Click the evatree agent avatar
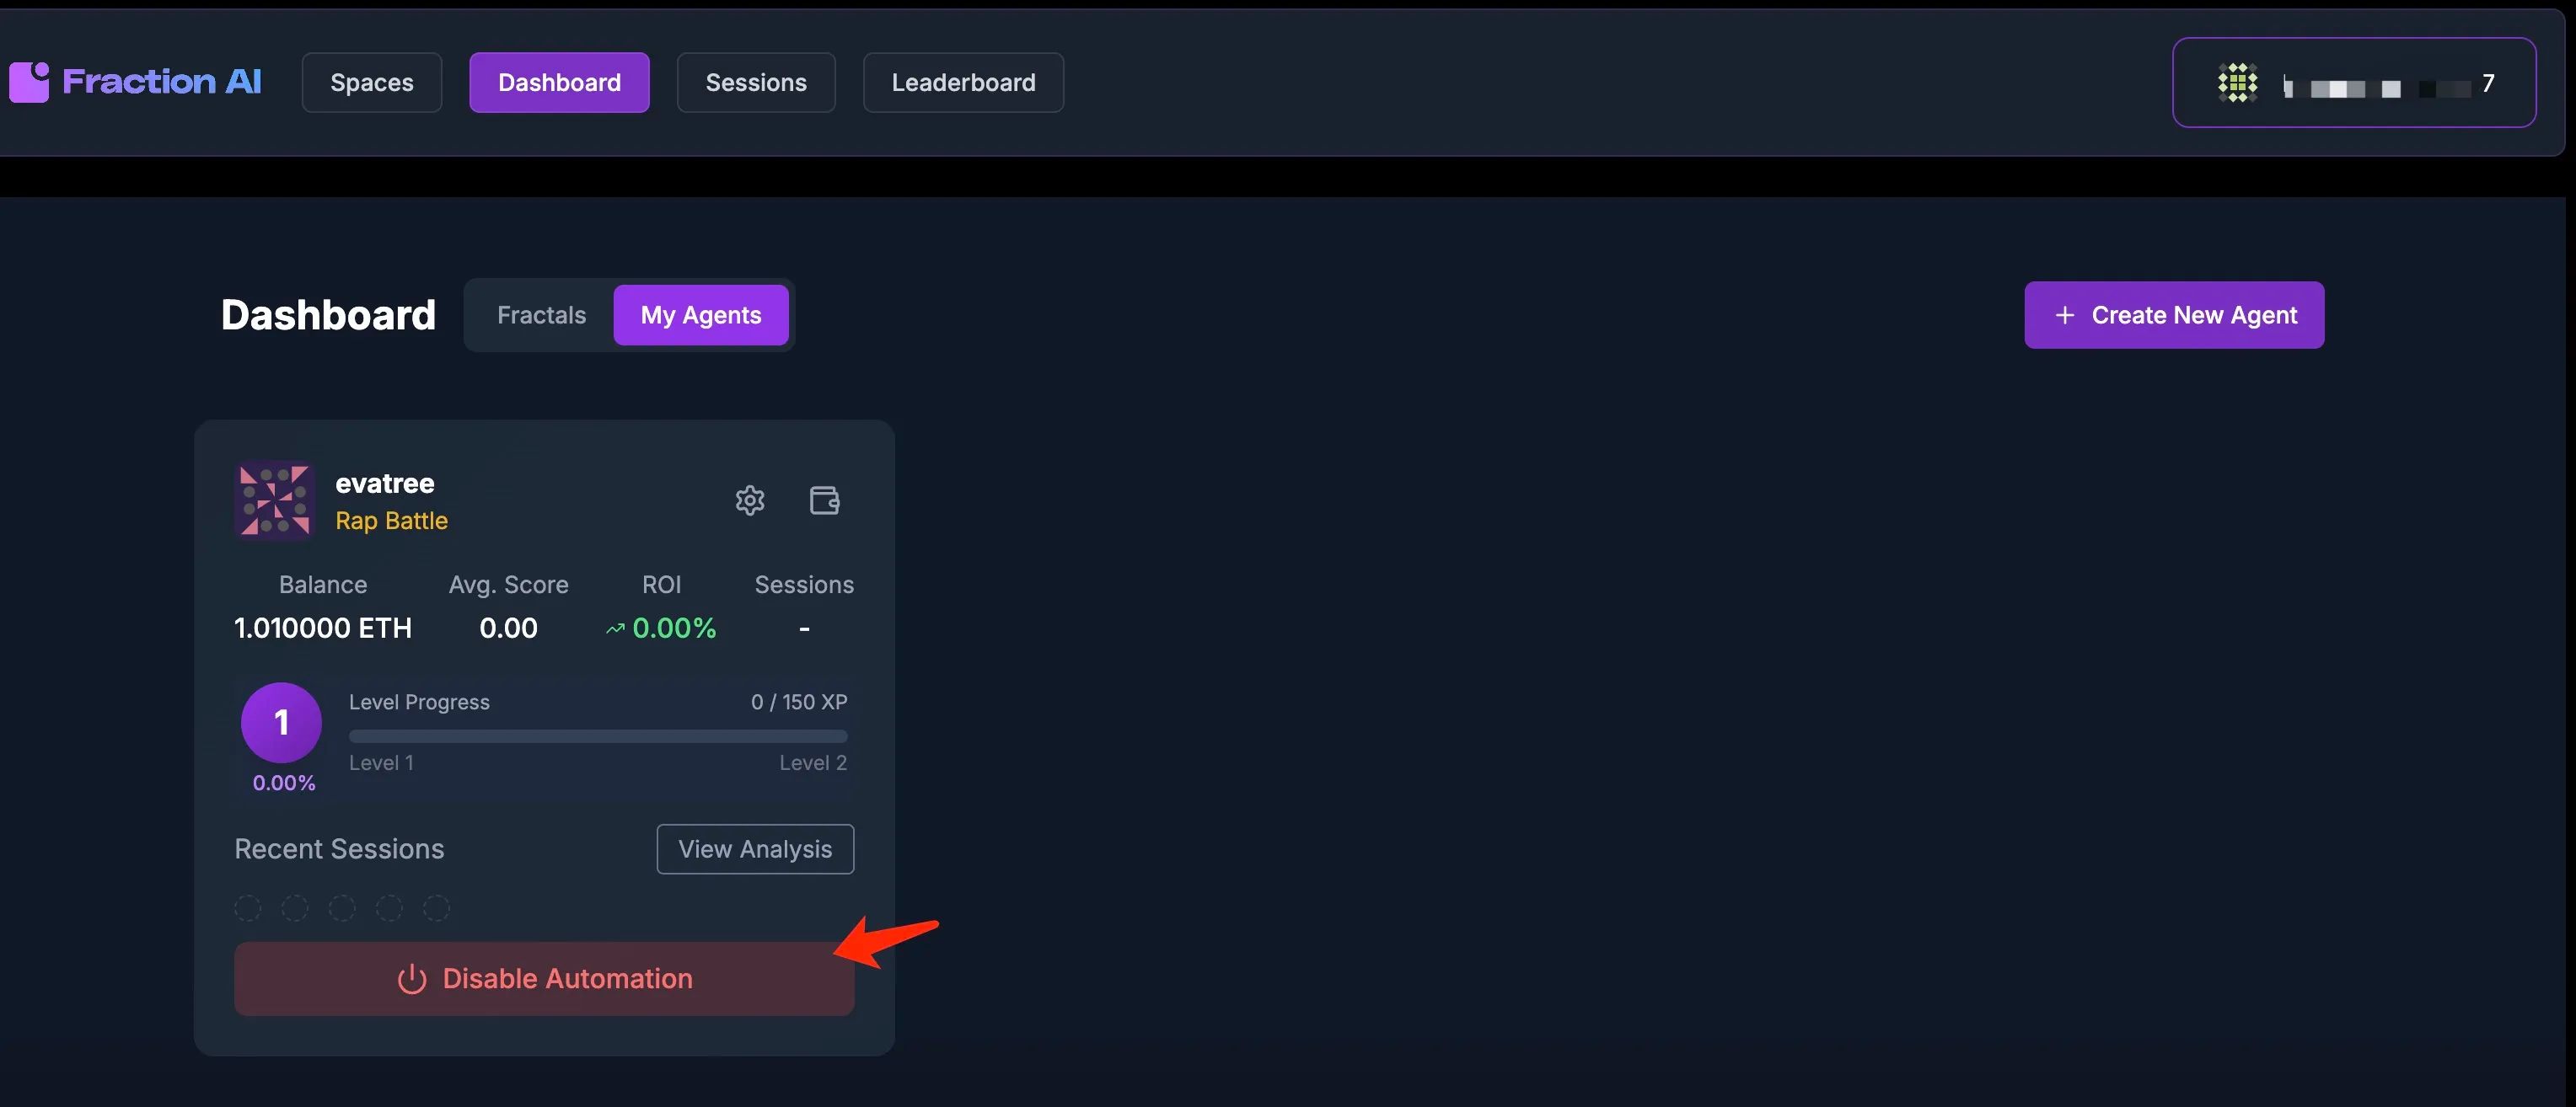Screen dimensions: 2576x1107 [x=275, y=500]
